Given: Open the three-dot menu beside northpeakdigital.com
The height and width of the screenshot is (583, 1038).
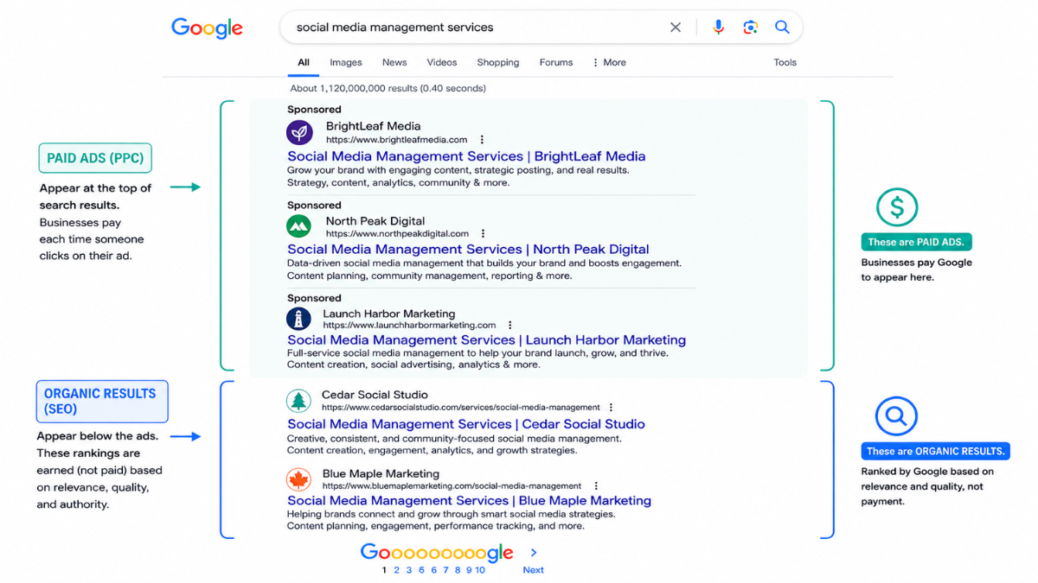Looking at the screenshot, I should point(484,233).
